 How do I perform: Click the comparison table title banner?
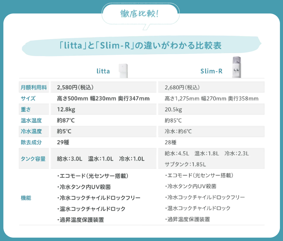[x=141, y=46]
